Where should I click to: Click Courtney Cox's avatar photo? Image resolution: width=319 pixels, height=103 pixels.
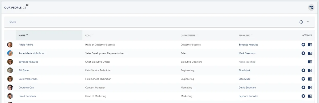(x=10, y=87)
